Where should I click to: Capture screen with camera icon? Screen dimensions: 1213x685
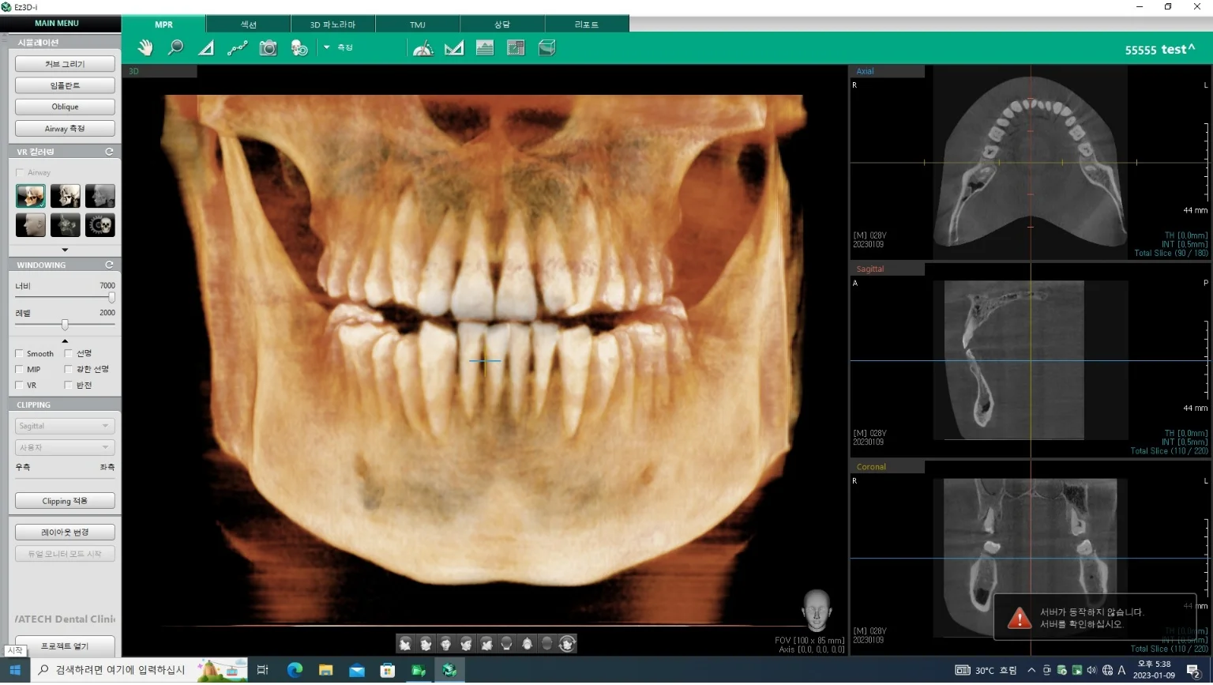click(269, 48)
